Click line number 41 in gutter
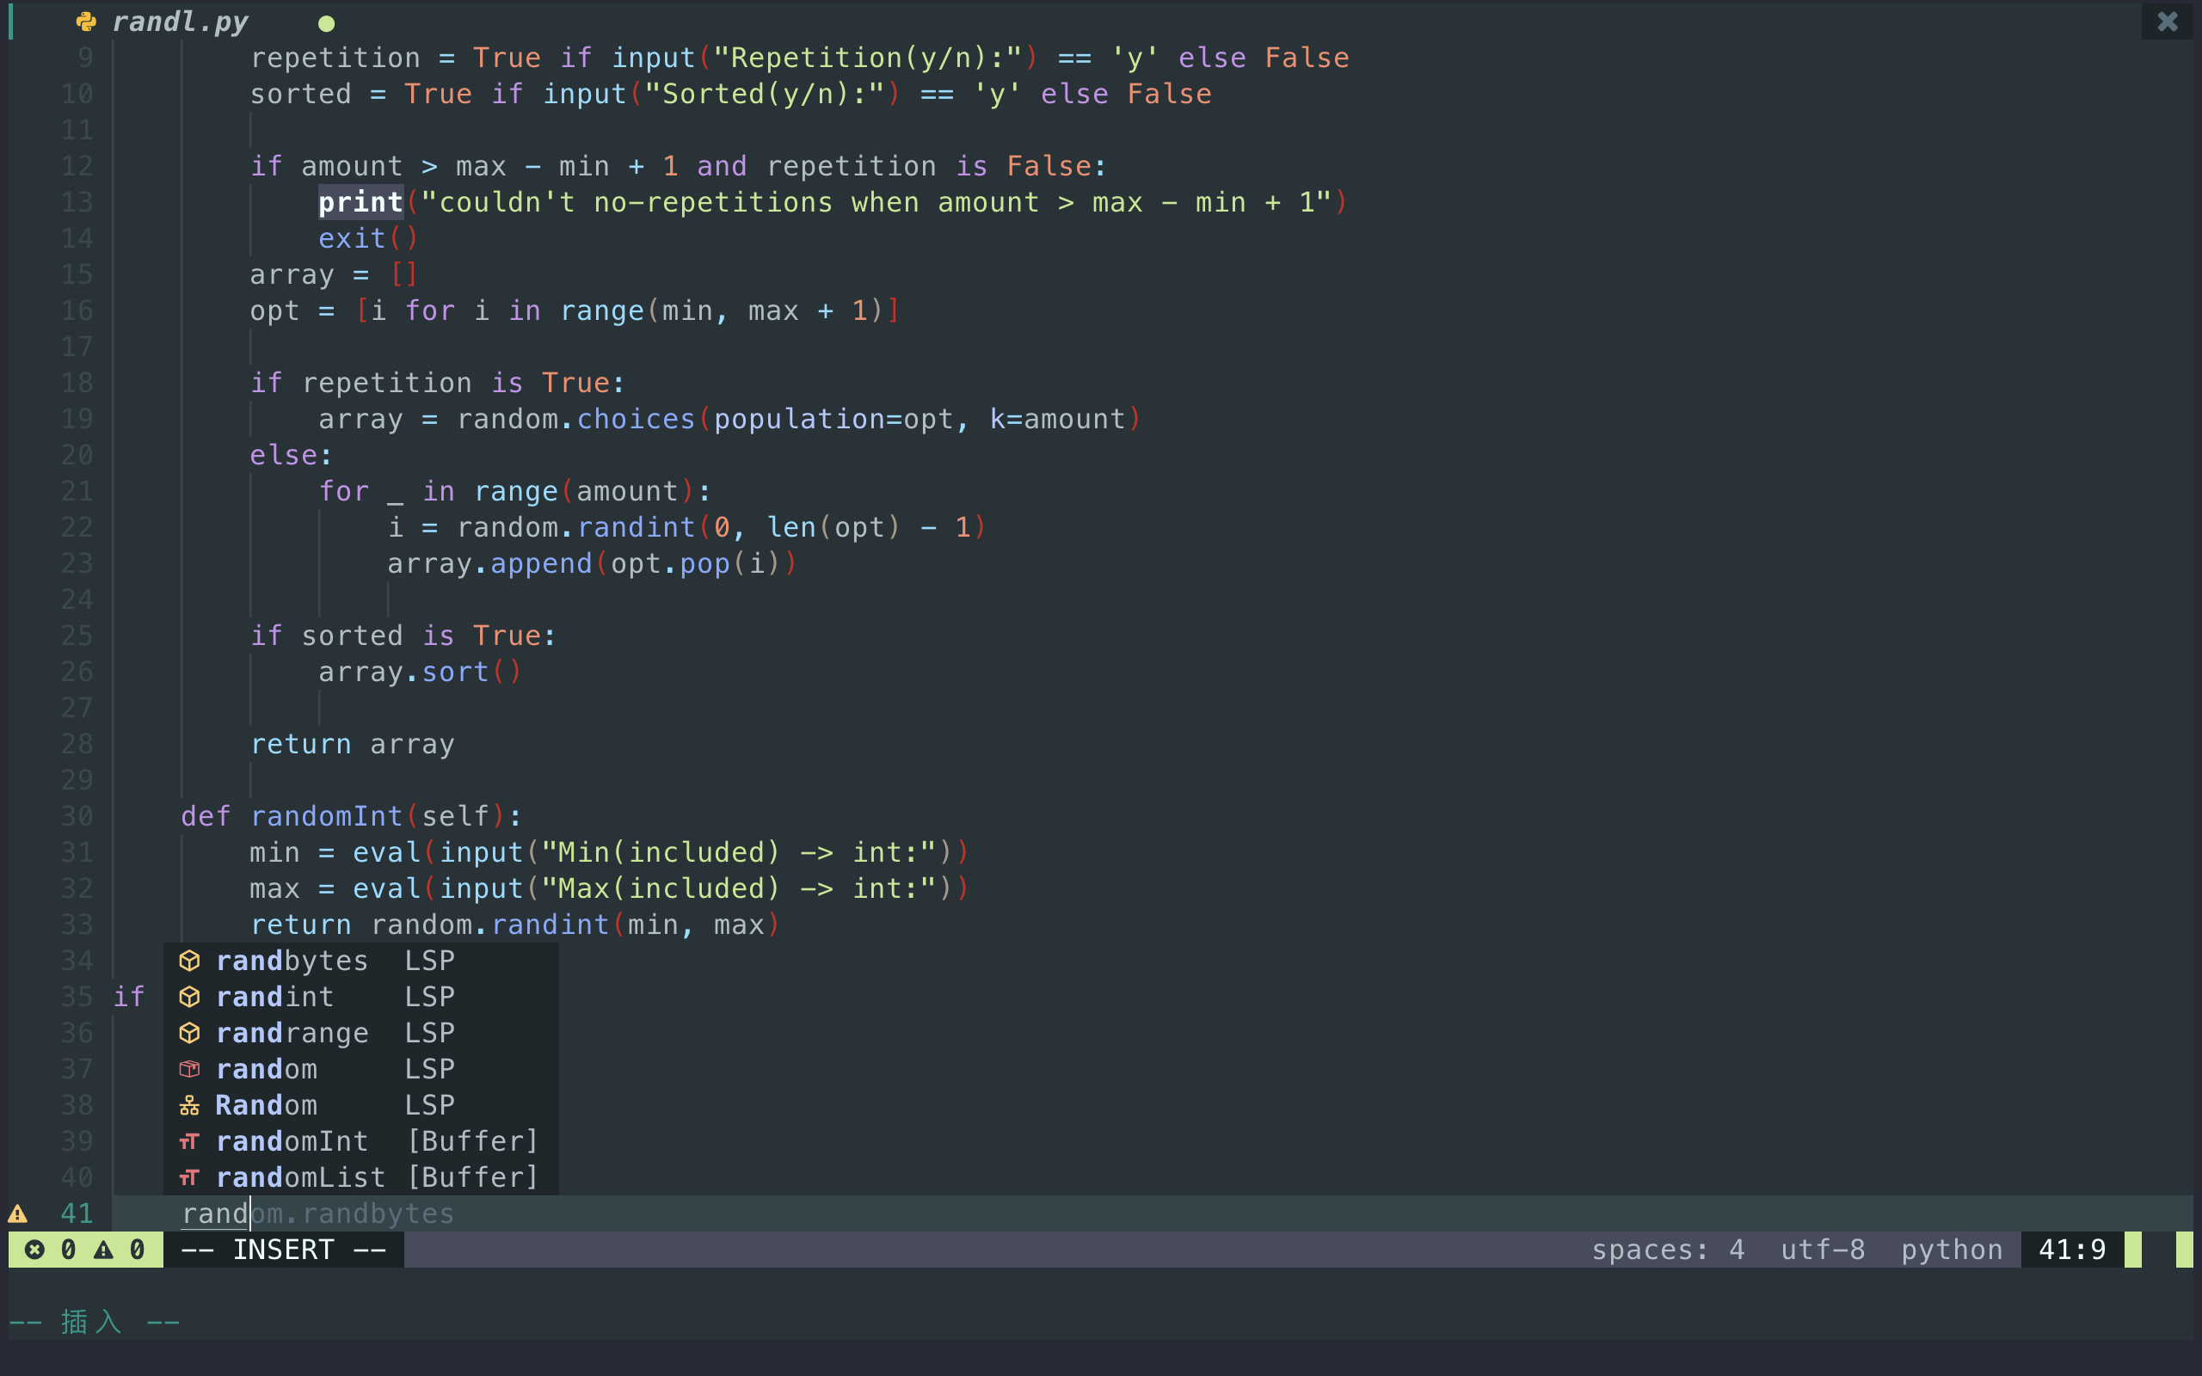This screenshot has height=1376, width=2202. point(77,1213)
